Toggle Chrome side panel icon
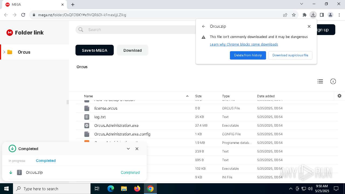345x194 pixels. point(322,15)
